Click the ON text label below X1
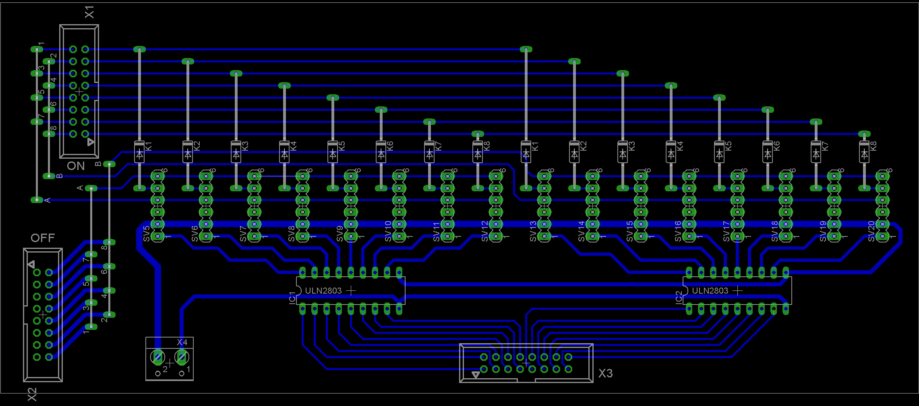 tap(76, 166)
